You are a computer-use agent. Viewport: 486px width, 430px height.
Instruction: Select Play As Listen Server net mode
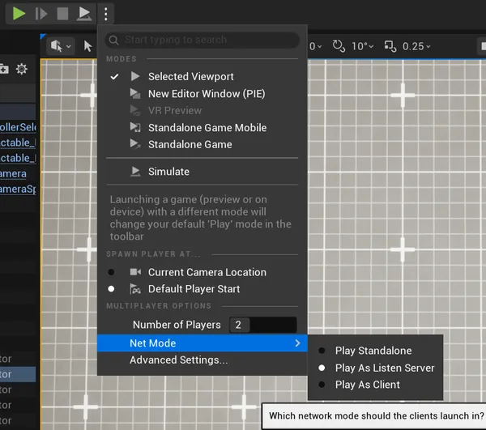(375, 368)
